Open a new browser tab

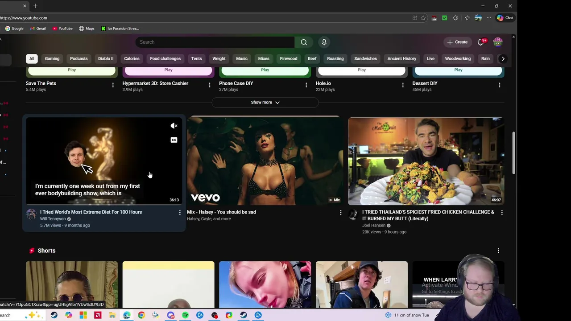(x=35, y=6)
